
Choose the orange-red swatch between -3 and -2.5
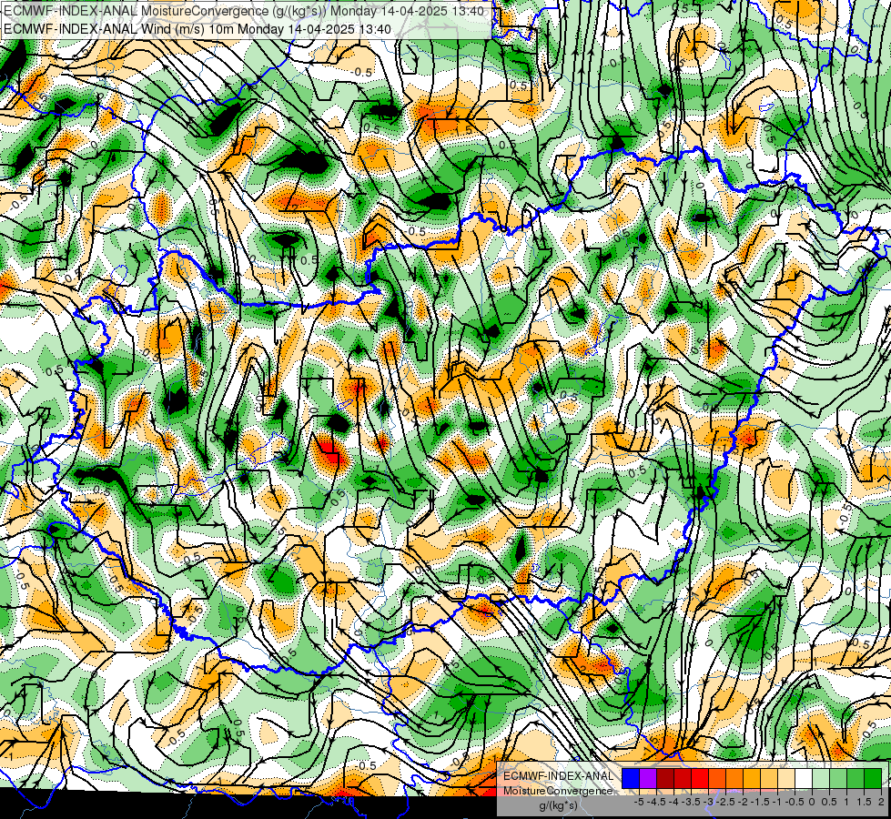click(x=717, y=779)
